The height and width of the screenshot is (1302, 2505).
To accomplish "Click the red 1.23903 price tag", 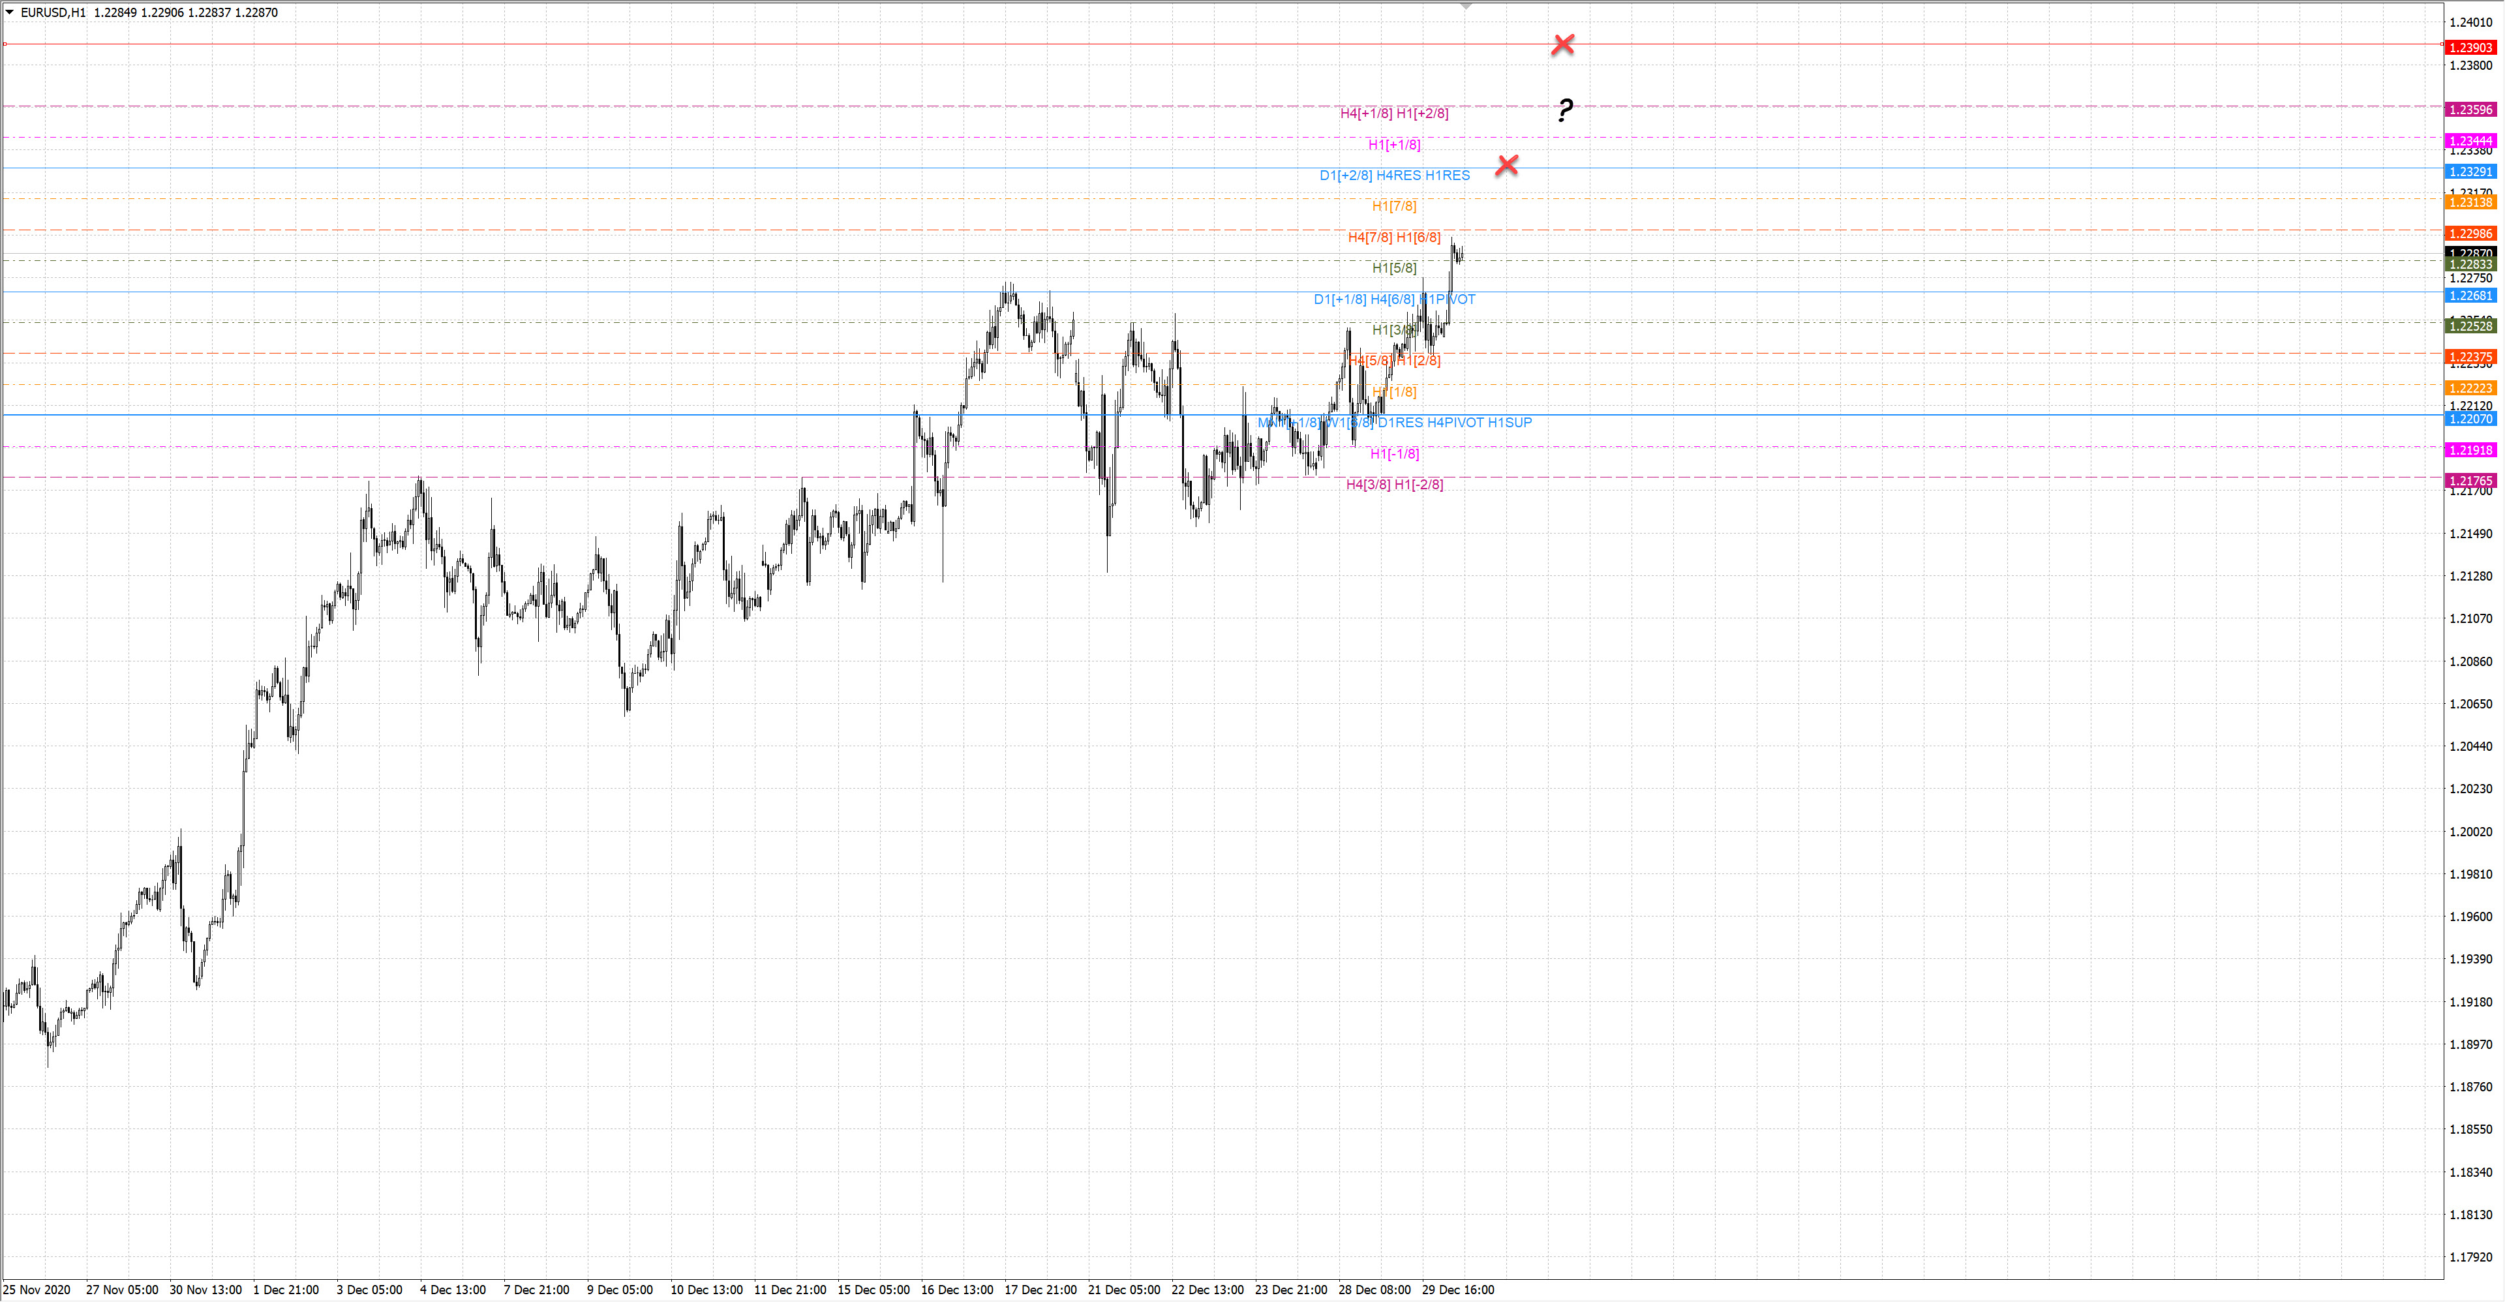I will coord(2470,48).
